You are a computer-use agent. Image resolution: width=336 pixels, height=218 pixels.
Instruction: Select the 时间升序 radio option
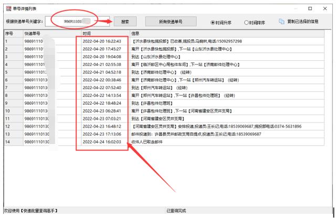coord(221,23)
